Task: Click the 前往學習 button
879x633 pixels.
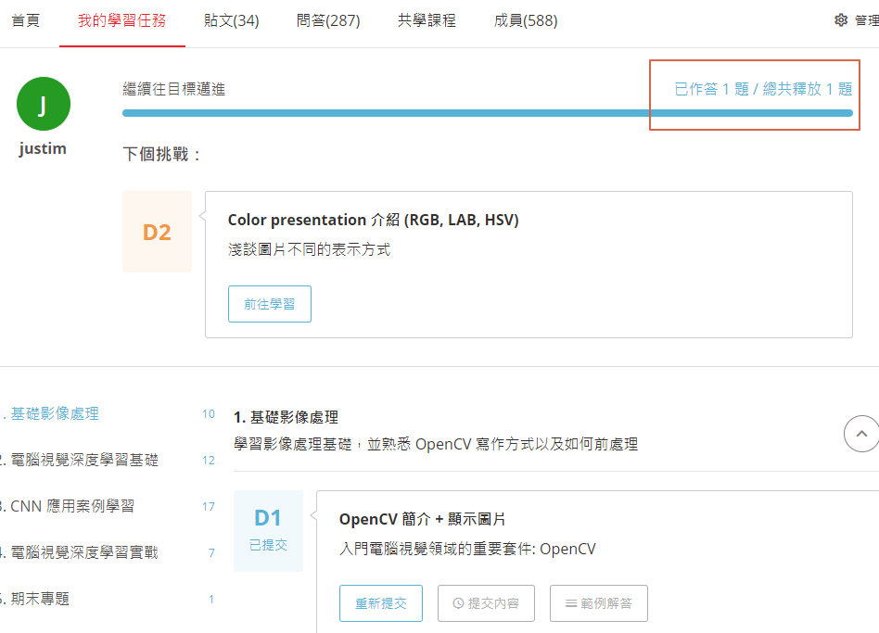Action: click(x=270, y=304)
